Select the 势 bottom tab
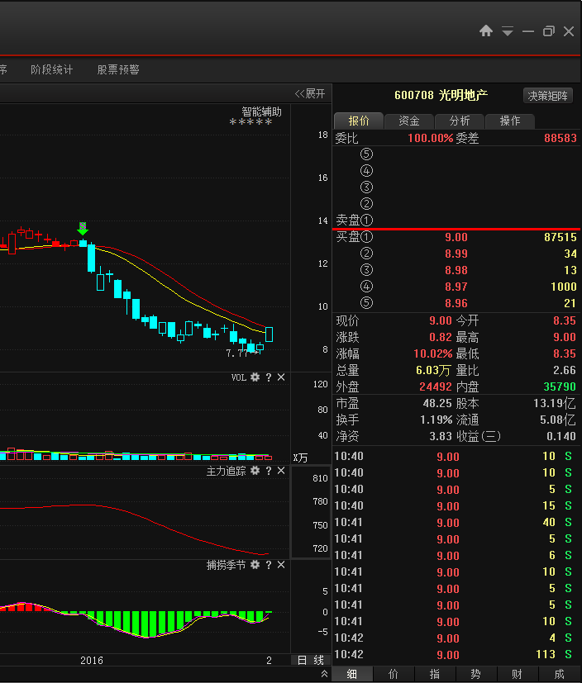This screenshot has height=683, width=582. point(476,674)
